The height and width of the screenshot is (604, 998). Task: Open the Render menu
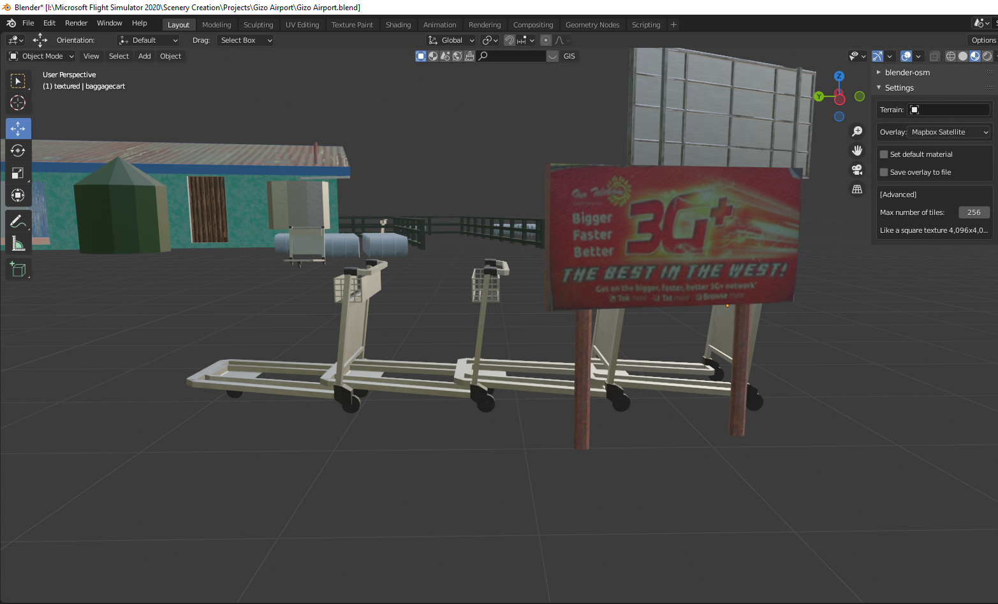tap(76, 23)
